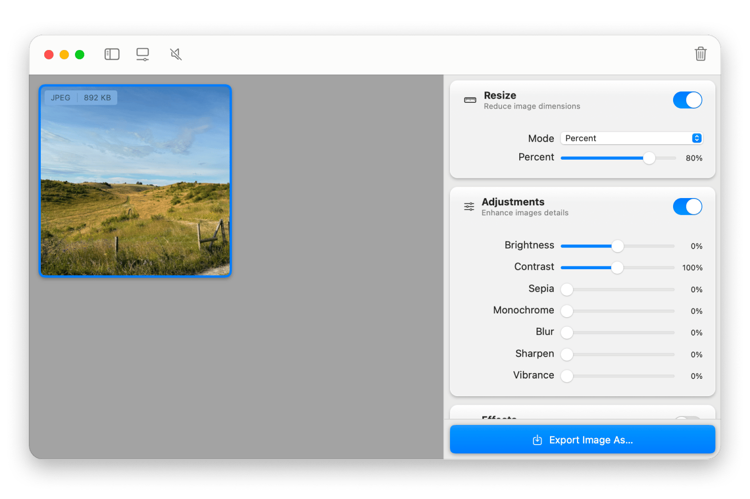
Task: Click the Adjustments section title
Action: pos(513,202)
